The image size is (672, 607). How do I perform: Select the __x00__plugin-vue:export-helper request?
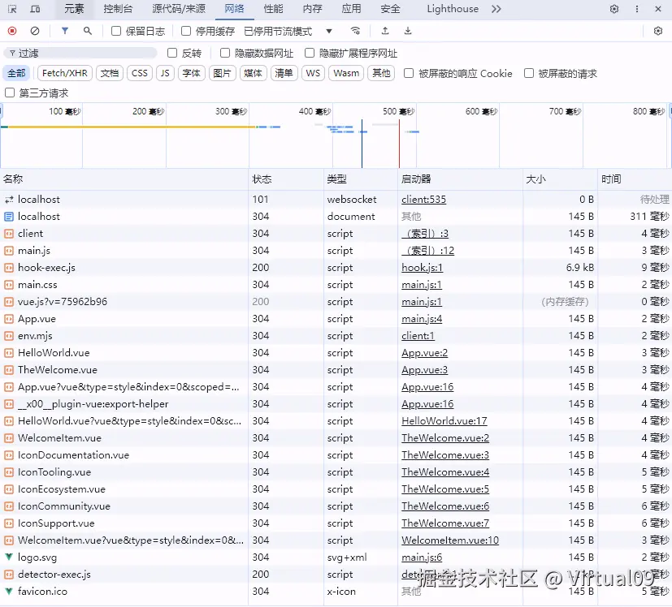pos(336,404)
